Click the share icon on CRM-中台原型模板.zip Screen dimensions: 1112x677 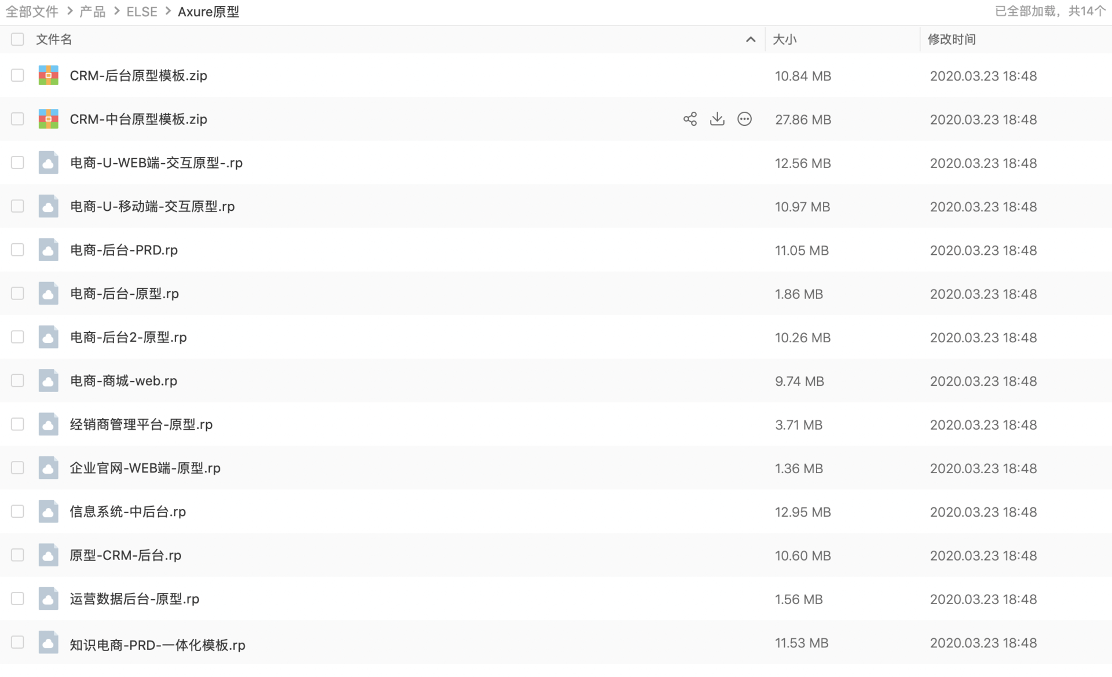(687, 119)
